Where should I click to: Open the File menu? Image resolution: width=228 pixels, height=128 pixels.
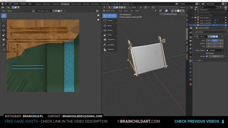click(x=6, y=4)
